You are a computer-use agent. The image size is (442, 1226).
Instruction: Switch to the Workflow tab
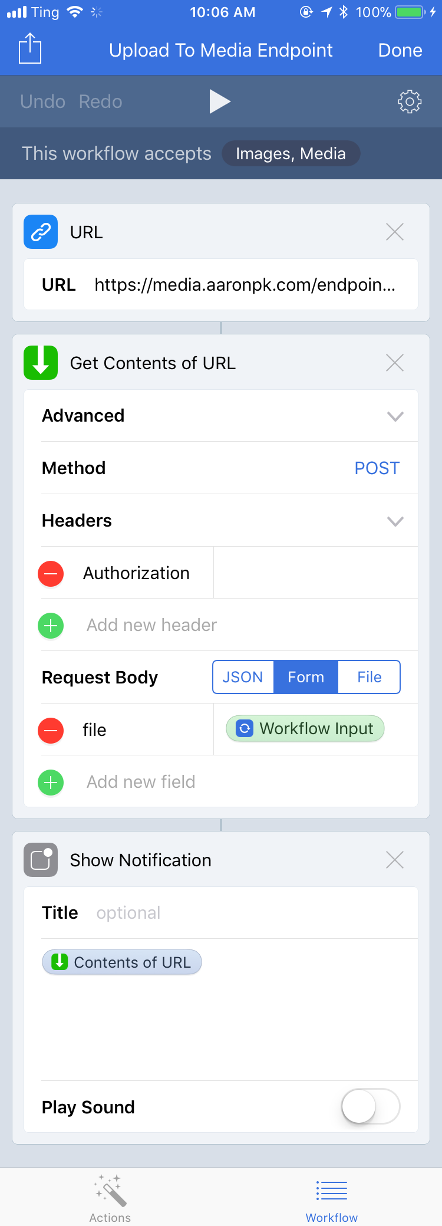331,1198
